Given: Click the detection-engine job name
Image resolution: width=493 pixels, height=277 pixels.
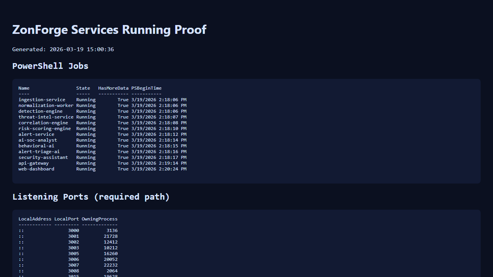Looking at the screenshot, I should pyautogui.click(x=40, y=111).
